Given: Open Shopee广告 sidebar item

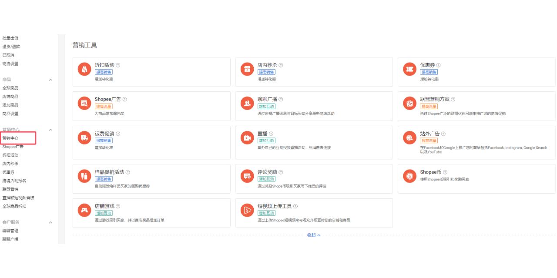Looking at the screenshot, I should coord(13,147).
